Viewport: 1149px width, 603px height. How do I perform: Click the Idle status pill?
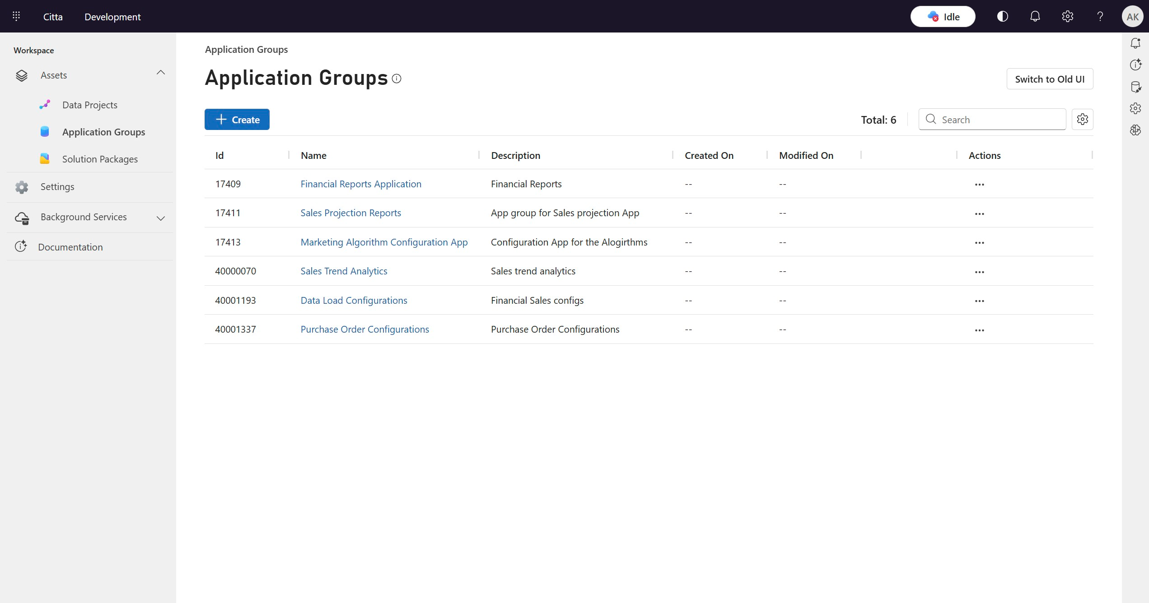coord(943,17)
